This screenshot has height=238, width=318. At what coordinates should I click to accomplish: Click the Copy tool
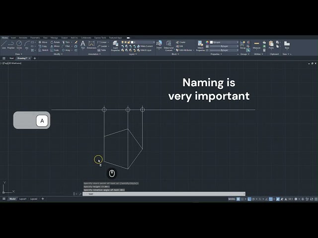tap(43, 46)
